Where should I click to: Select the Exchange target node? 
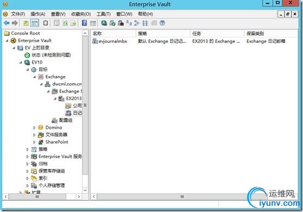55,77
